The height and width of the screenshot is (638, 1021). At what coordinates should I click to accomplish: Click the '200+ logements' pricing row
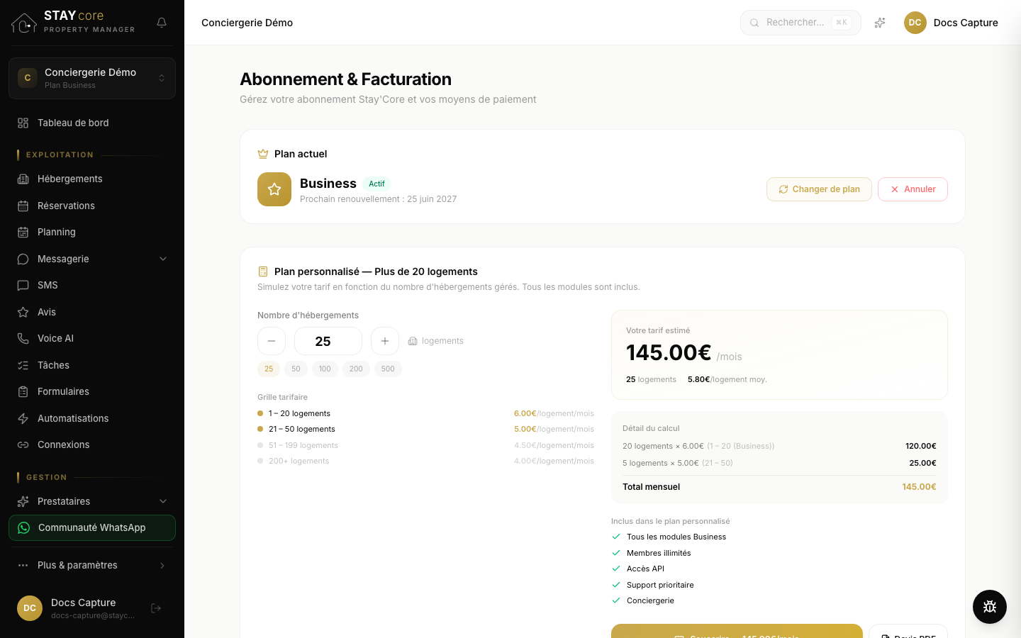[425, 461]
